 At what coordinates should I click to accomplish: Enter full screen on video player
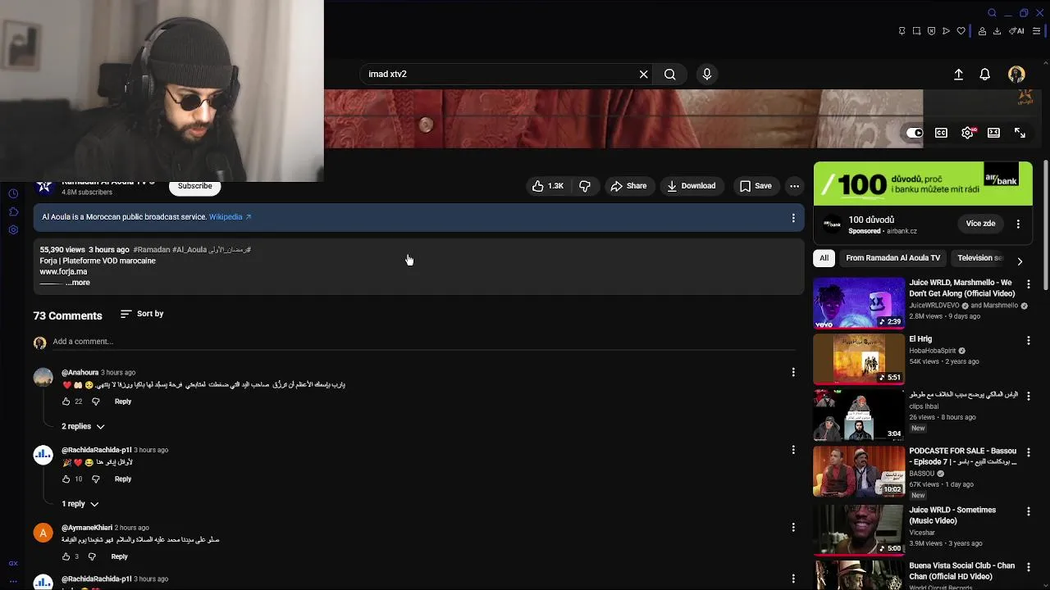click(x=1020, y=133)
